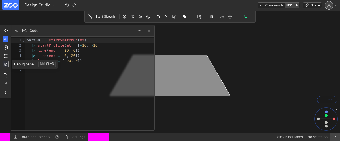This screenshot has width=340, height=141.
Task: Open the view gizmo chevron menu
Action: point(336,109)
